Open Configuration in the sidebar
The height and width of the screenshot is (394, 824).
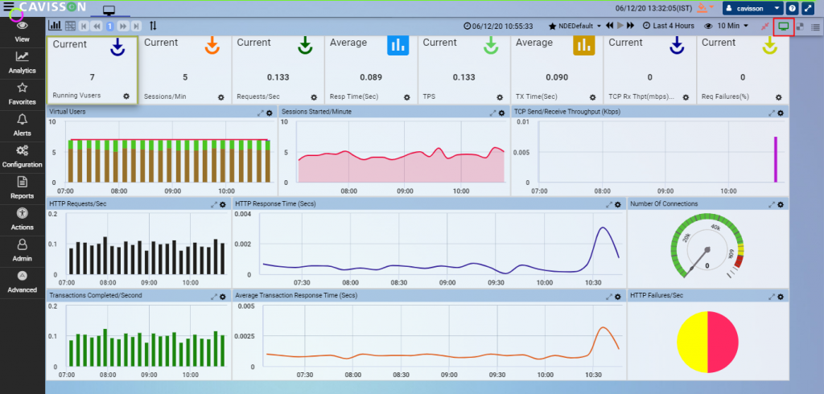[22, 157]
